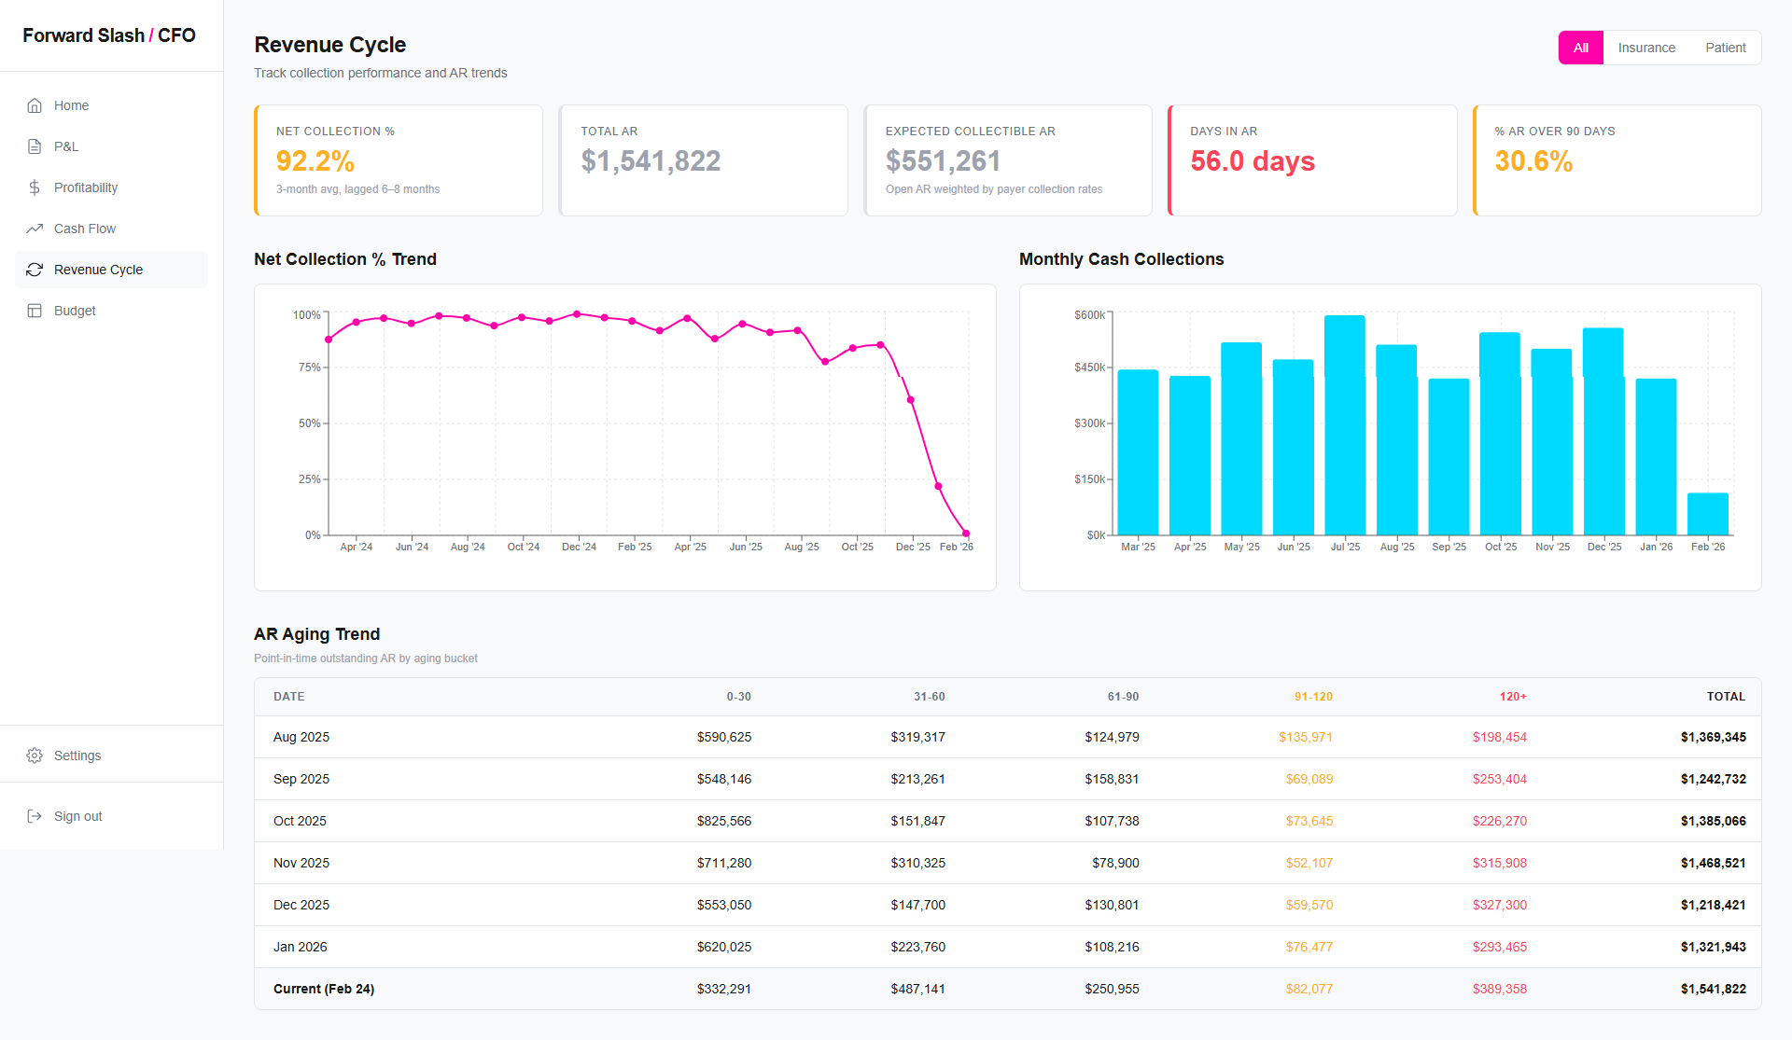Go to P&L page label
This screenshot has height=1040, width=1792.
[x=66, y=146]
